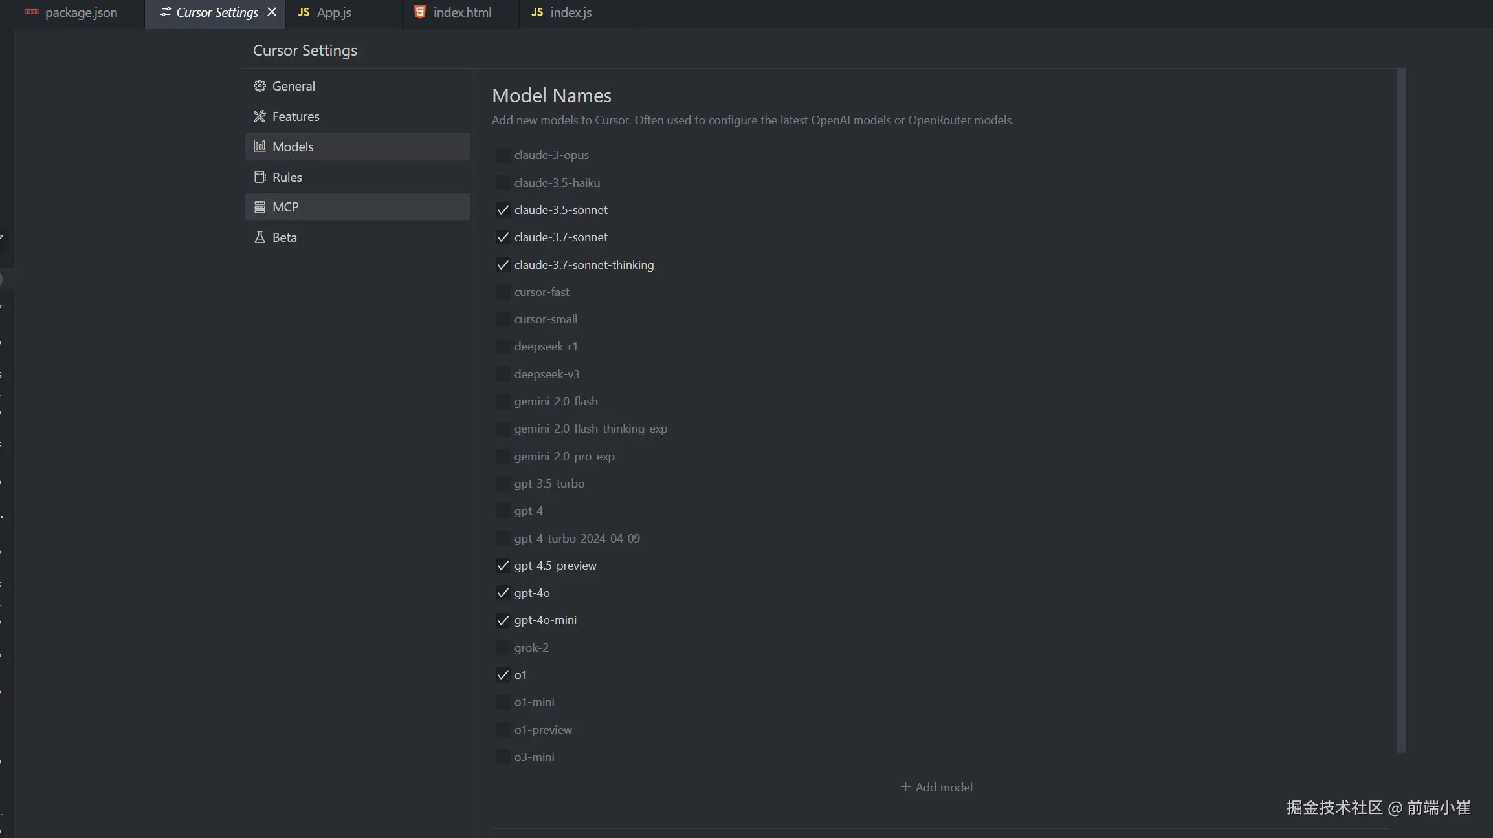Check the gemini-2.0-pro-exp box
Viewport: 1493px width, 838px height.
click(502, 457)
